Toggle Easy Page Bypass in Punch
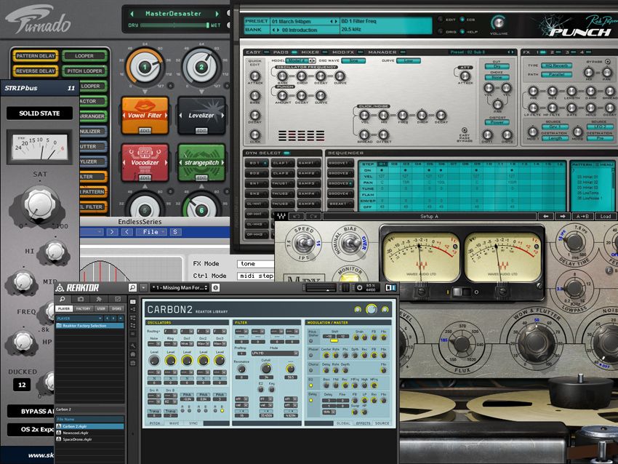This screenshot has width=618, height=464. click(465, 130)
